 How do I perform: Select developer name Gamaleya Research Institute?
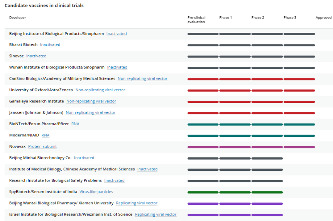pyautogui.click(x=37, y=101)
